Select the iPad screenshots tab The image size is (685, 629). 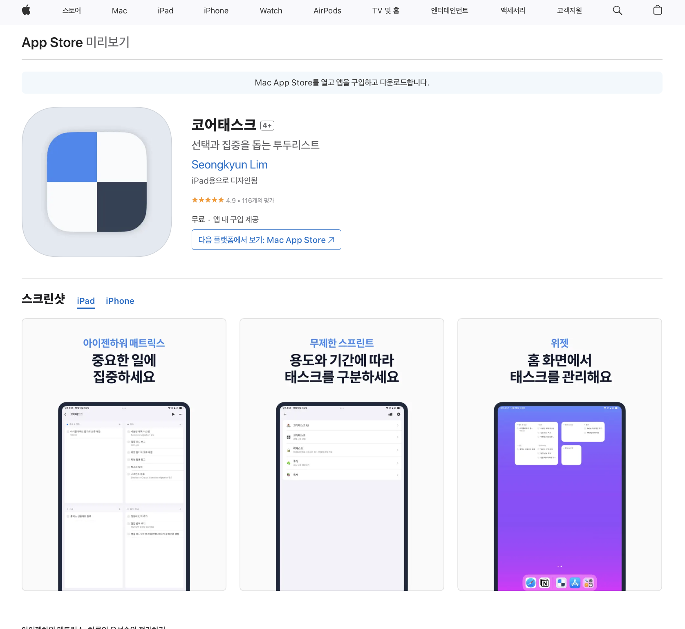click(86, 301)
